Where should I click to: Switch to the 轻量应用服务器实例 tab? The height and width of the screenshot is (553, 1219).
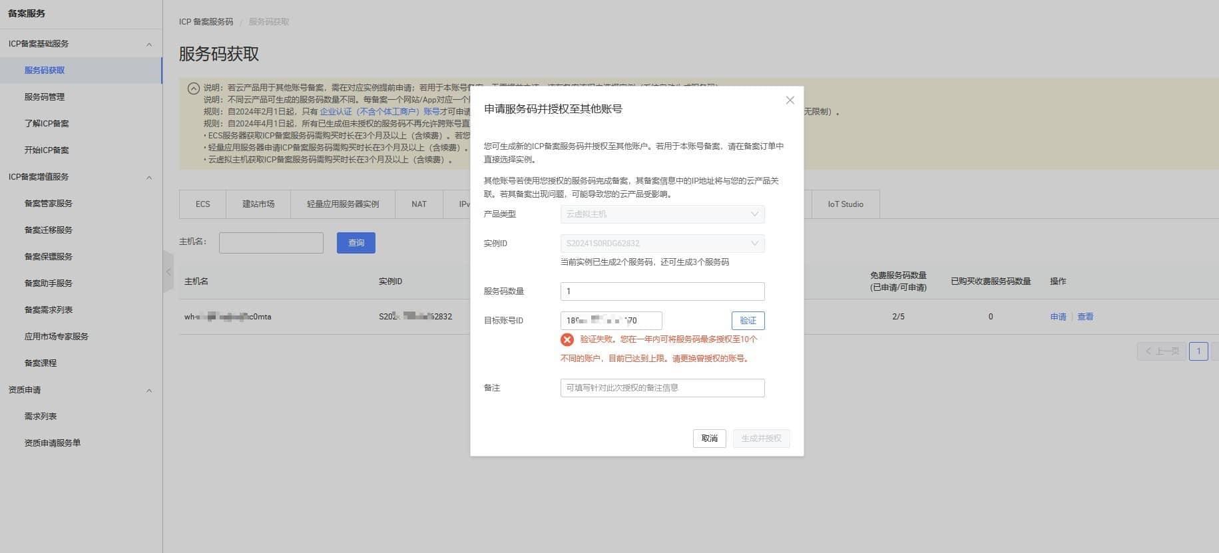(x=343, y=204)
